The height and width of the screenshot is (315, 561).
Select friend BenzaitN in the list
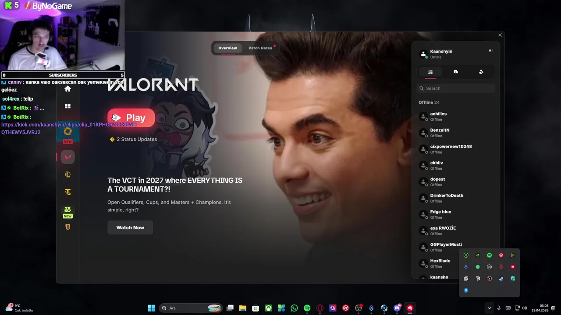pos(456,133)
